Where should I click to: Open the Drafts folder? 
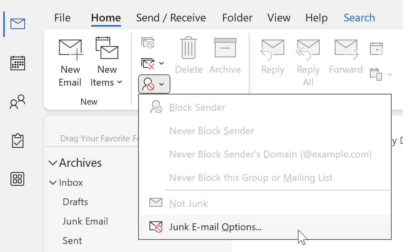[x=75, y=202]
